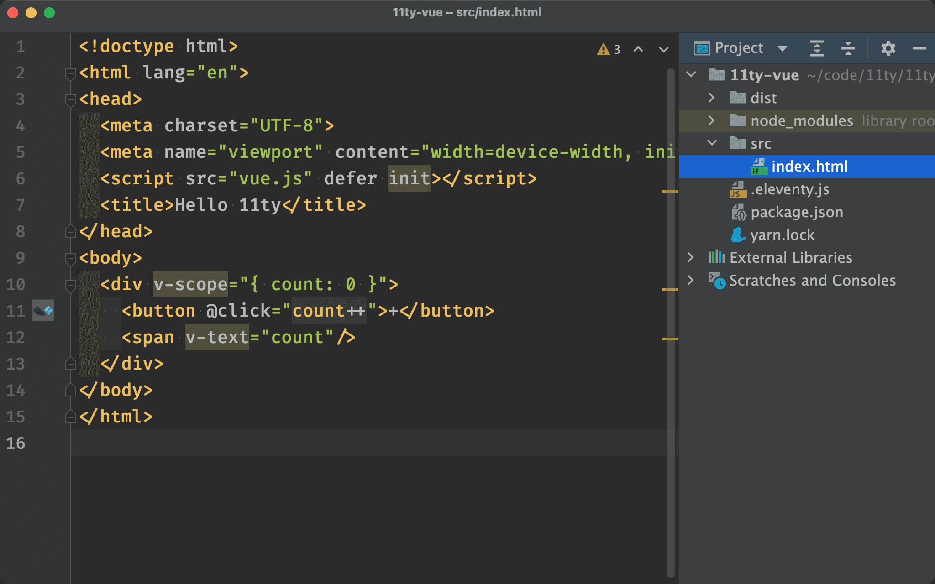Click the v-scope attribute on line 10
935x584 pixels.
(190, 284)
